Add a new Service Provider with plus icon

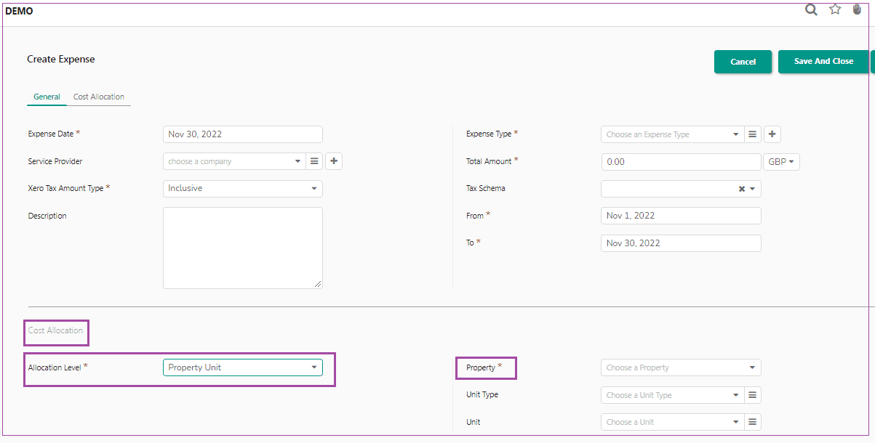click(334, 161)
